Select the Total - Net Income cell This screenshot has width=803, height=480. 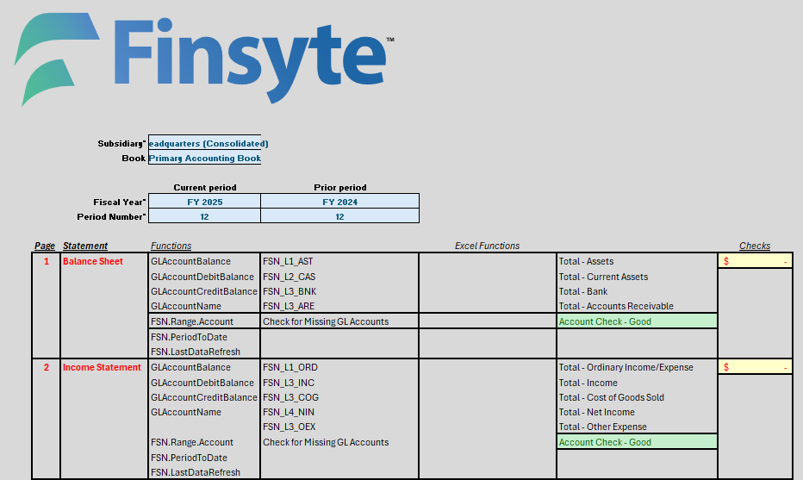coord(596,412)
